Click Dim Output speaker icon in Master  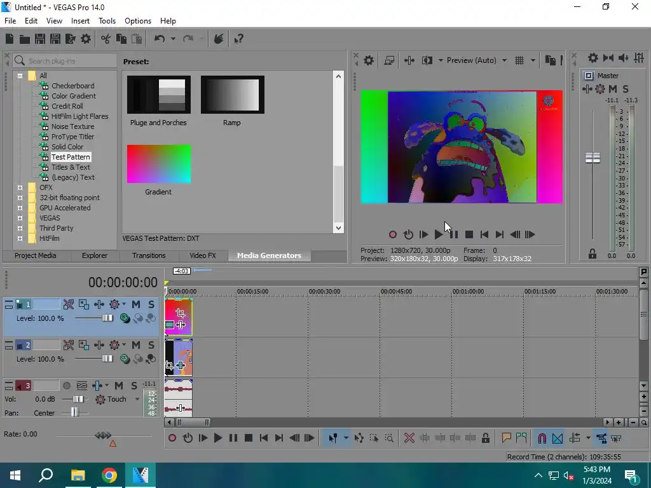point(623,58)
